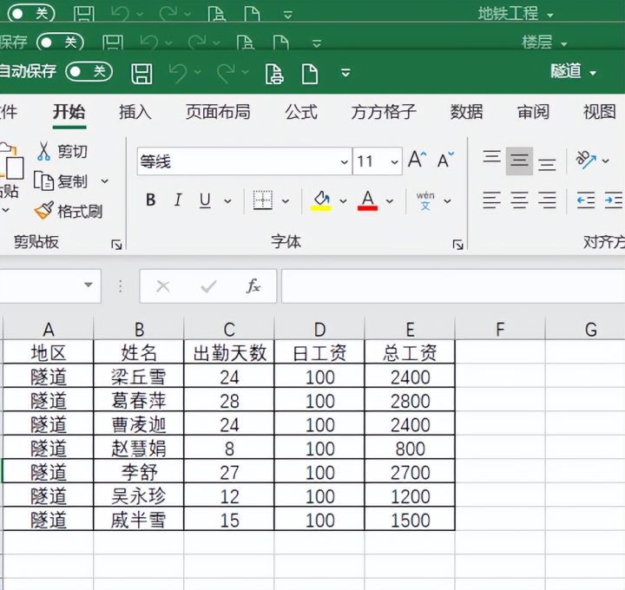
Task: Click wén phonetic guide icon
Action: [x=425, y=200]
